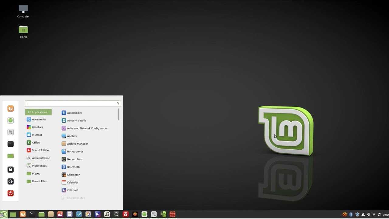Open the Administration category
The width and height of the screenshot is (389, 219).
[41, 158]
